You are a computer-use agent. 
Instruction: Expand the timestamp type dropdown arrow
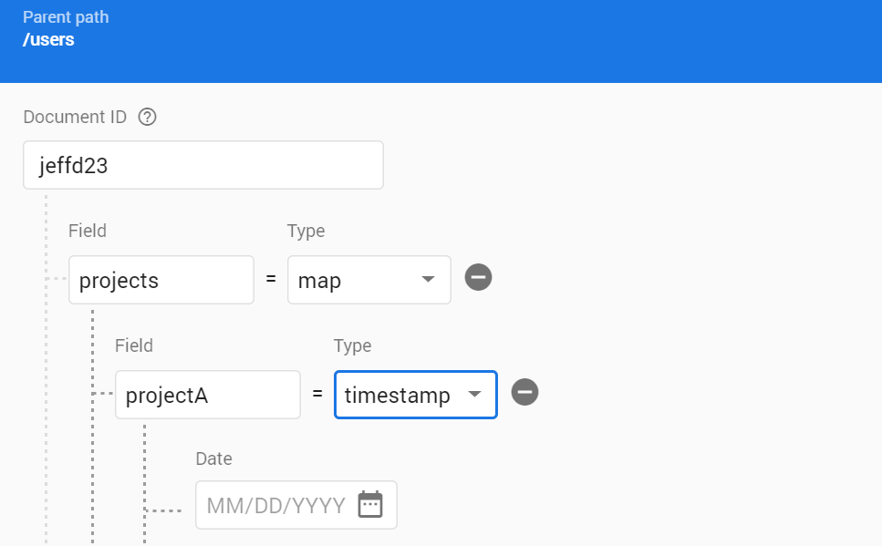coord(474,395)
